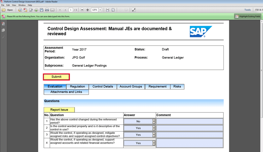Select the Evaluation tab
263x152 pixels.
(x=55, y=87)
